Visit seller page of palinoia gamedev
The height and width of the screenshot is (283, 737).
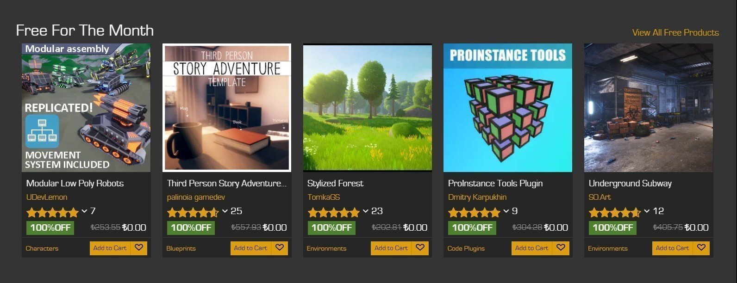point(196,197)
